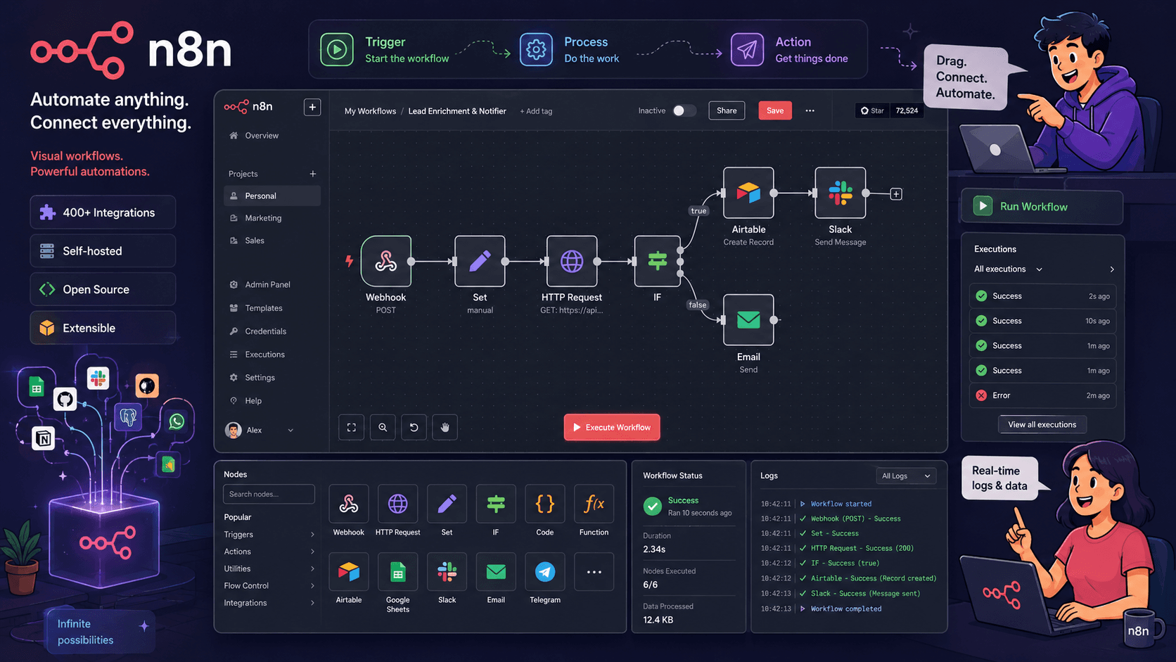This screenshot has width=1176, height=662.
Task: Expand the Alex user menu
Action: pyautogui.click(x=260, y=430)
